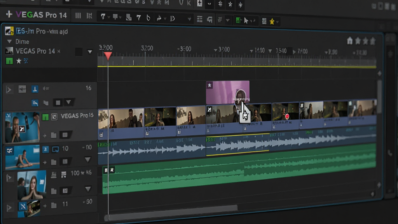Collapse the Dime section triangle
The image size is (398, 224).
(9, 41)
